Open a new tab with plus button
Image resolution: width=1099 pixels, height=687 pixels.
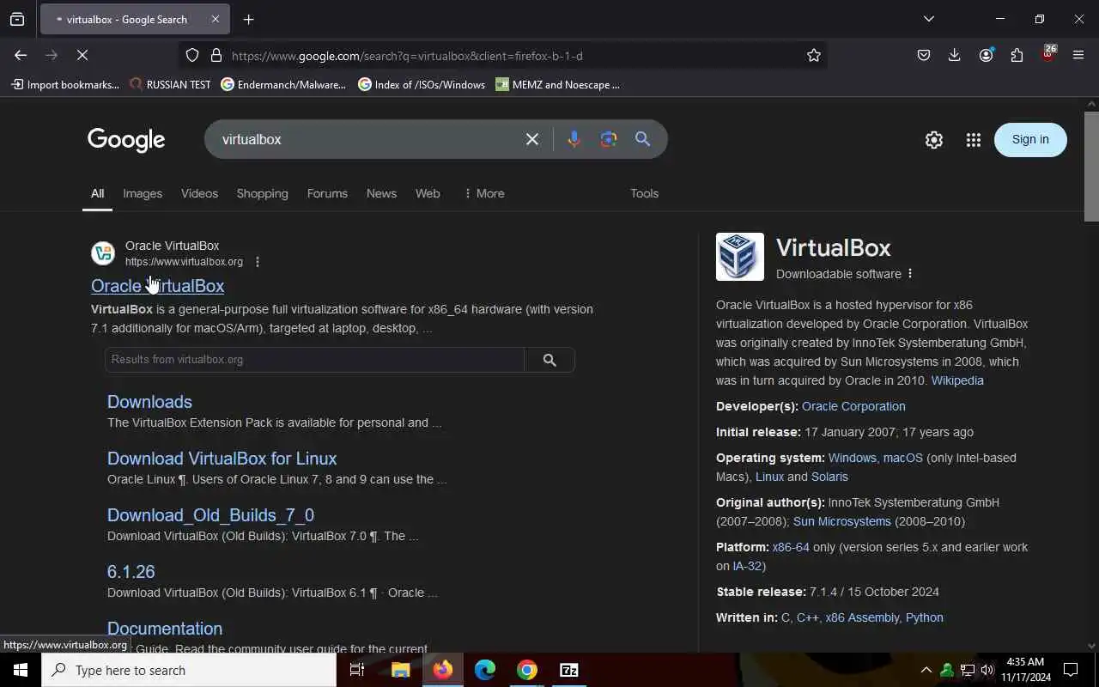tap(248, 19)
